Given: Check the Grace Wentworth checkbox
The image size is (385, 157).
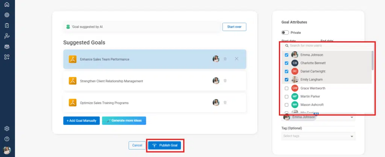Looking at the screenshot, I should 286,88.
